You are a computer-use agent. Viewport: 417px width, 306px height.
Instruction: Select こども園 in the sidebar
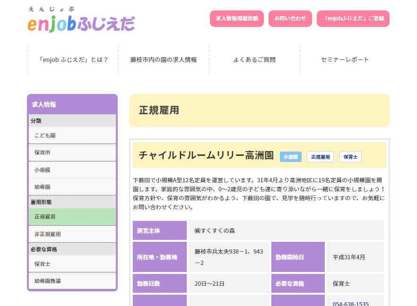point(72,136)
